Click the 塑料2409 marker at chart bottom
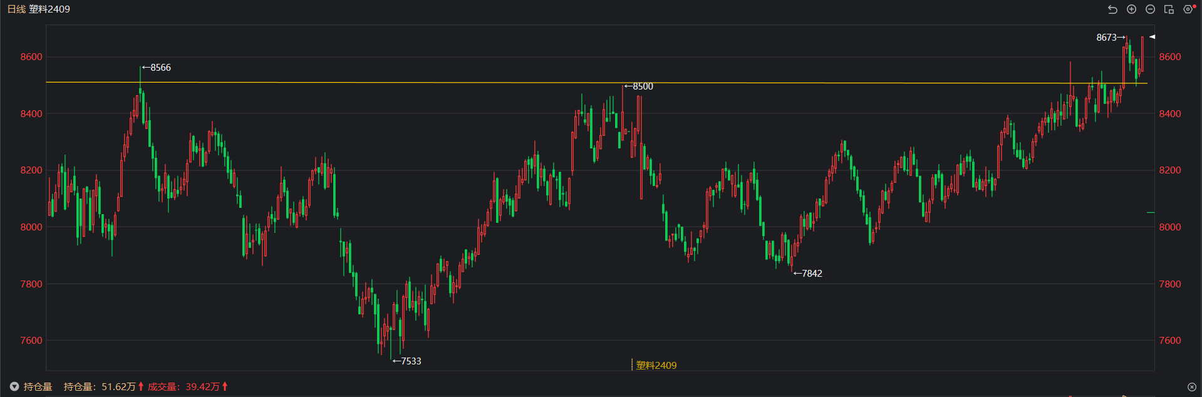 point(656,366)
